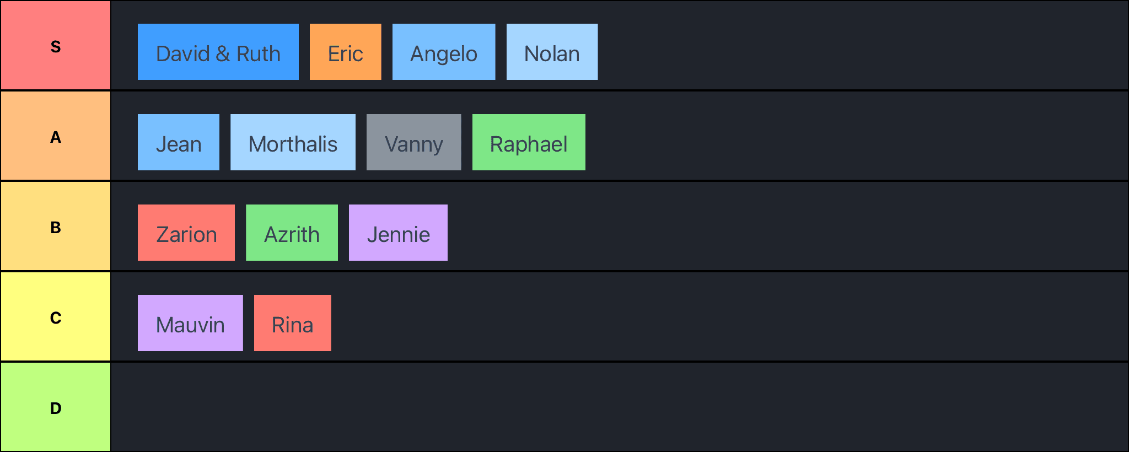Select the Morthalis tile
Screen dimensions: 1129x452
click(x=293, y=143)
